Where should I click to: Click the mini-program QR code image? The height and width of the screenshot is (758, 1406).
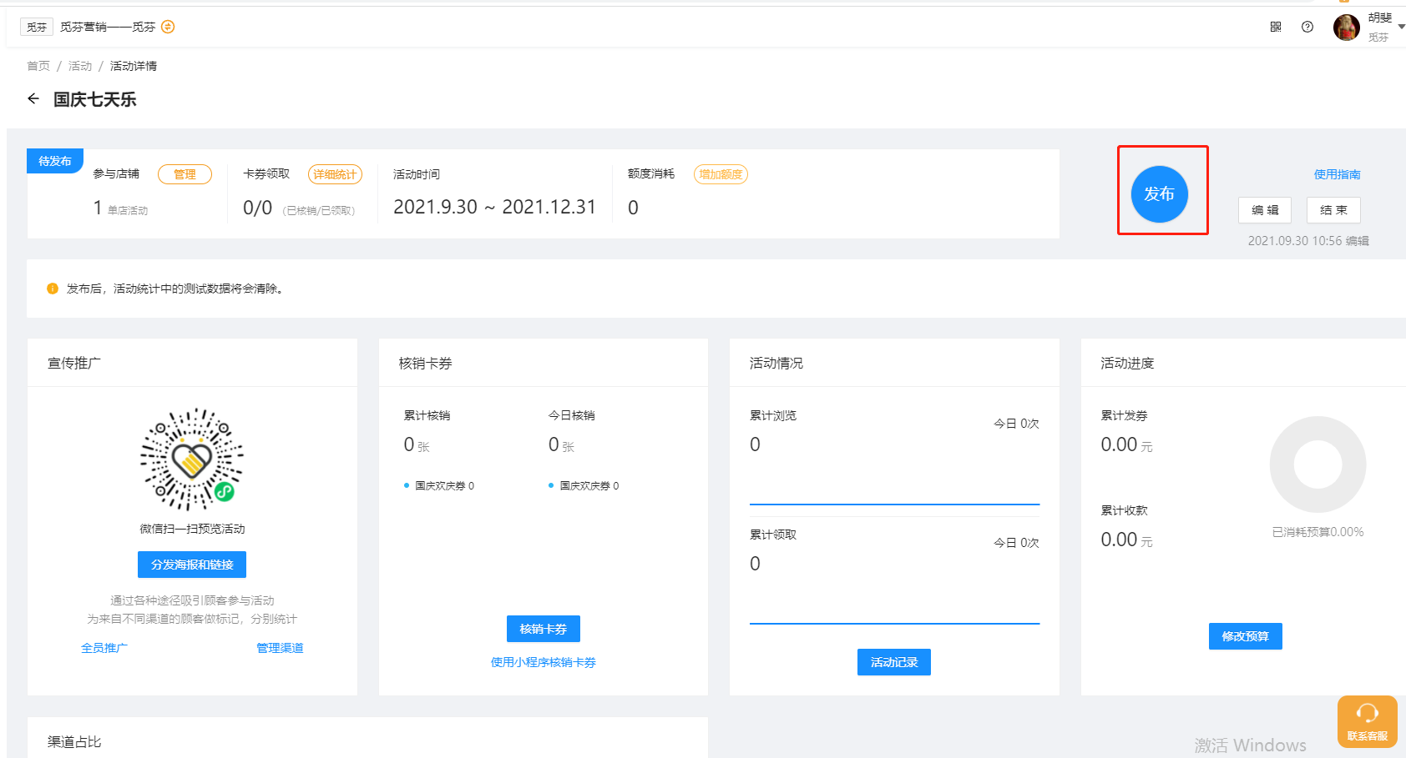[192, 459]
